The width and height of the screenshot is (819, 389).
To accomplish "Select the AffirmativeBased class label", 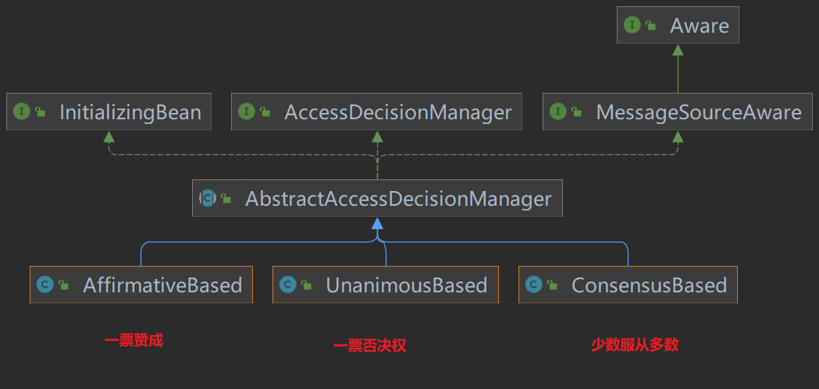I will [162, 285].
